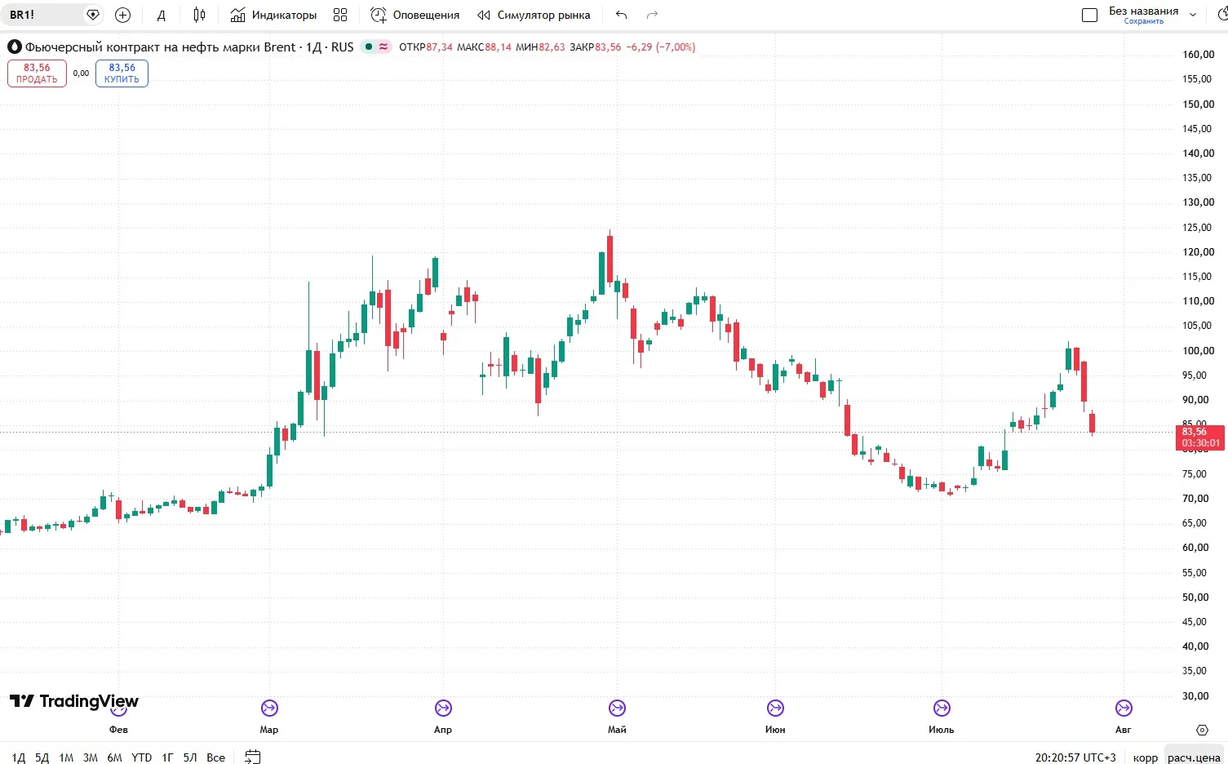Click the 83,56 current price label
Screen dimensions: 1228x764
1200,438
